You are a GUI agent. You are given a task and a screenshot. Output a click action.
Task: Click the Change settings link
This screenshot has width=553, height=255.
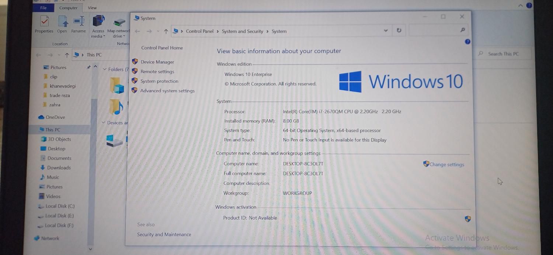click(447, 165)
